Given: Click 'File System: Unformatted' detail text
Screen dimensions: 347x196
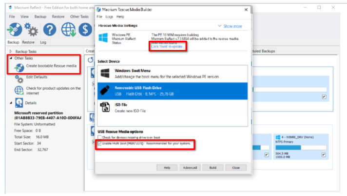Looking at the screenshot, I should (x=35, y=124).
